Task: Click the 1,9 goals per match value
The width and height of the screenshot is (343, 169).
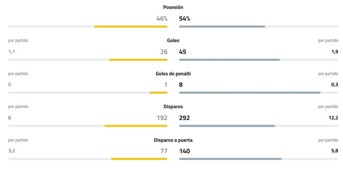Action: click(334, 52)
